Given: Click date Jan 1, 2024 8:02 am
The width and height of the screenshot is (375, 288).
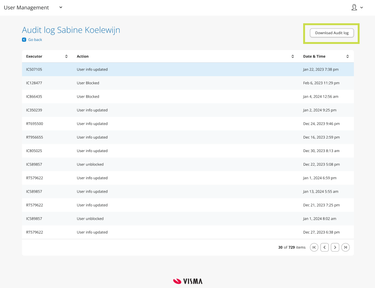Looking at the screenshot, I should [319, 219].
